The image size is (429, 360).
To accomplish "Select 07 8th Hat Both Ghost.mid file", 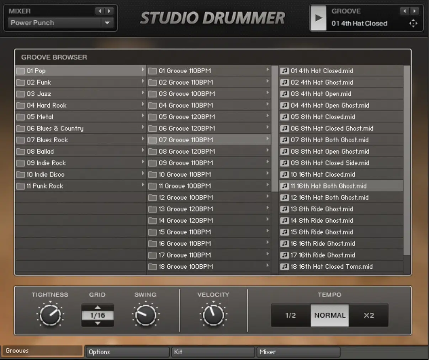I will 341,140.
